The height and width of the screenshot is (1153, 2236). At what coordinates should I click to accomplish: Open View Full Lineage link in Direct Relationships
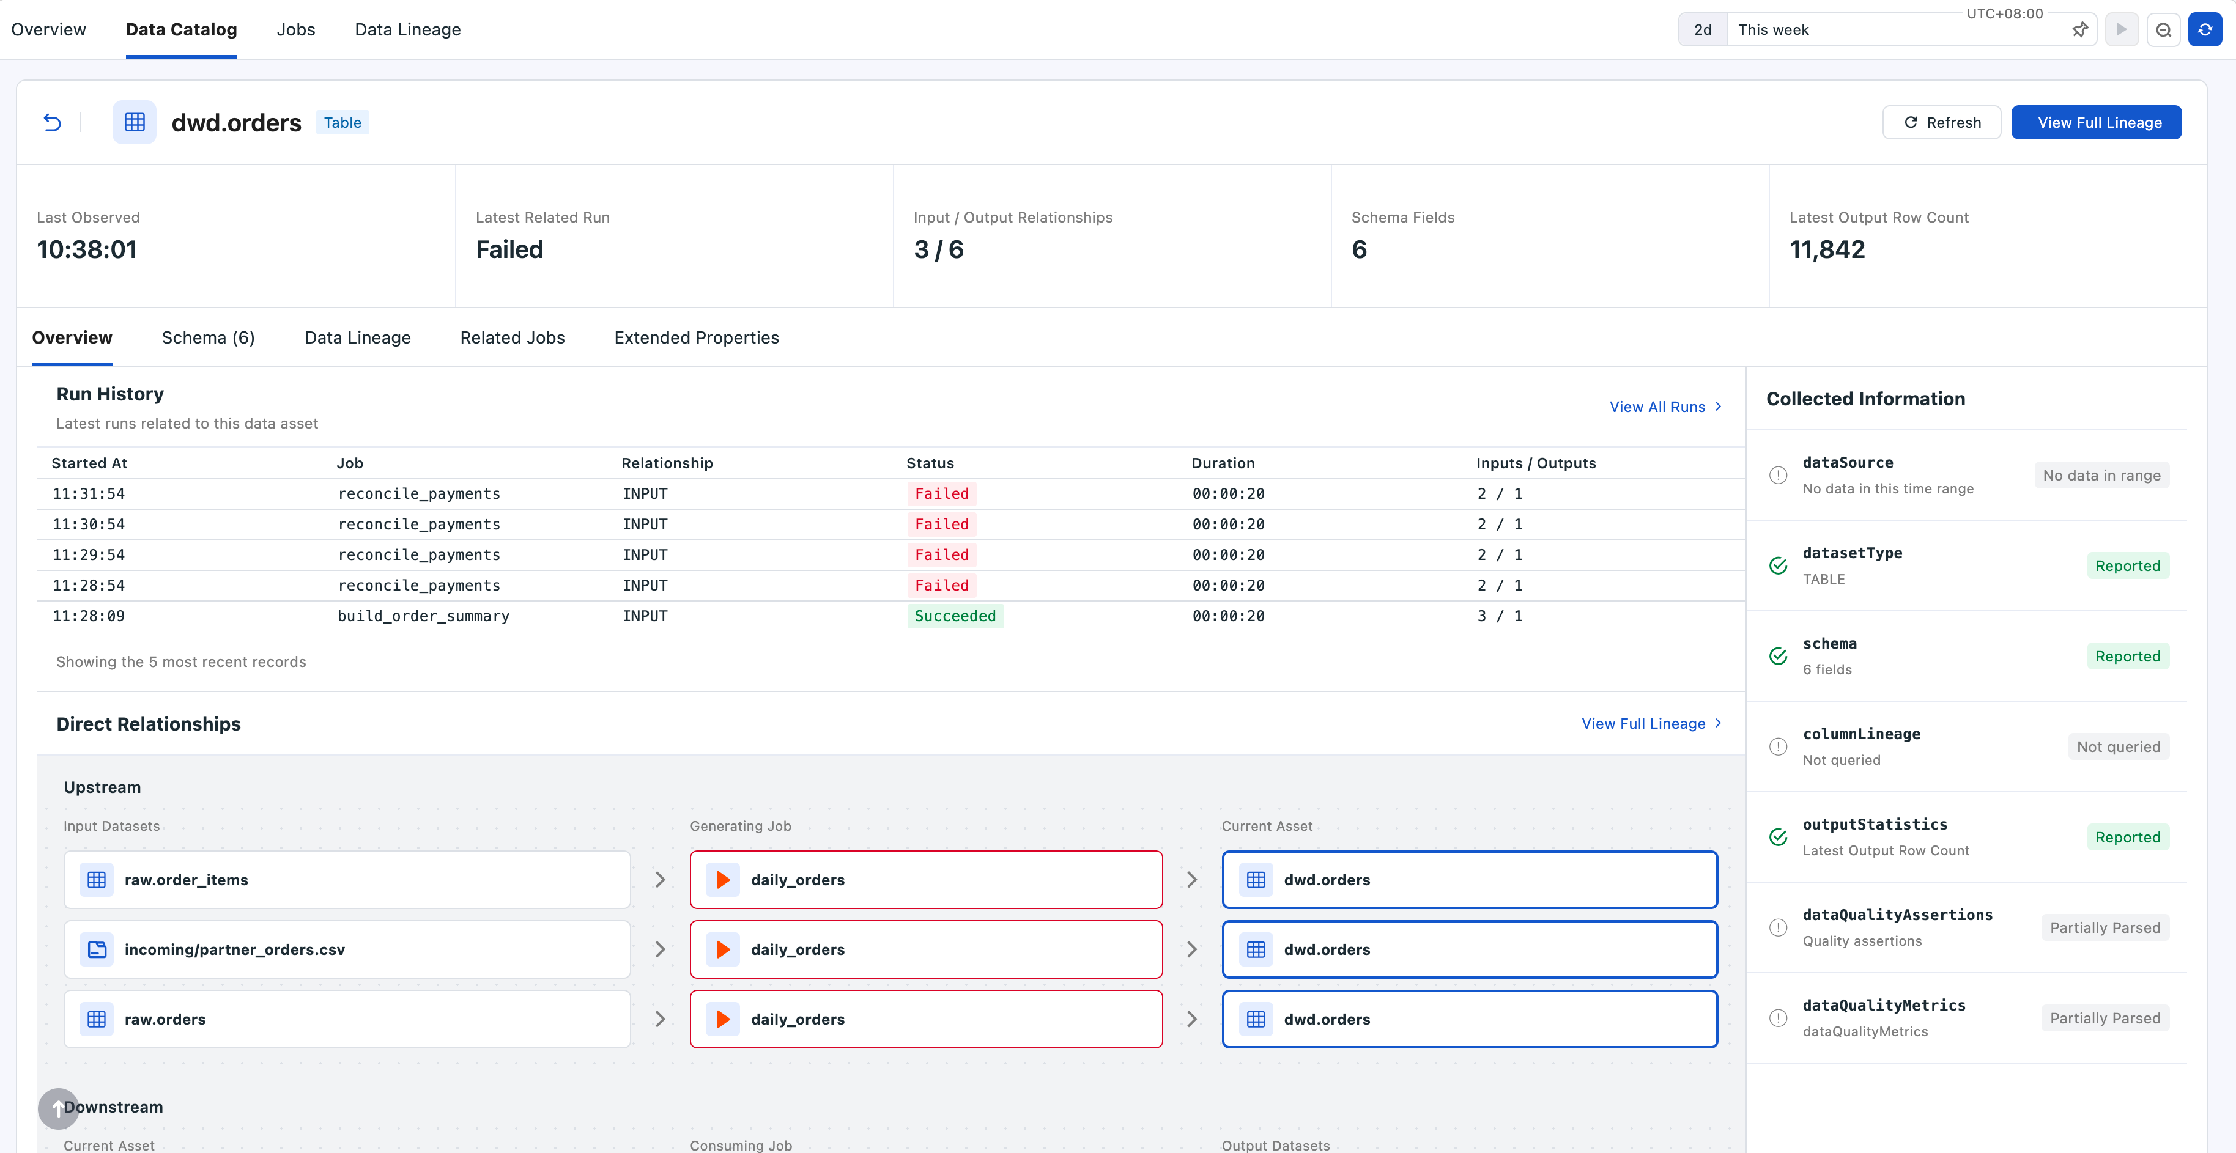pyautogui.click(x=1652, y=724)
